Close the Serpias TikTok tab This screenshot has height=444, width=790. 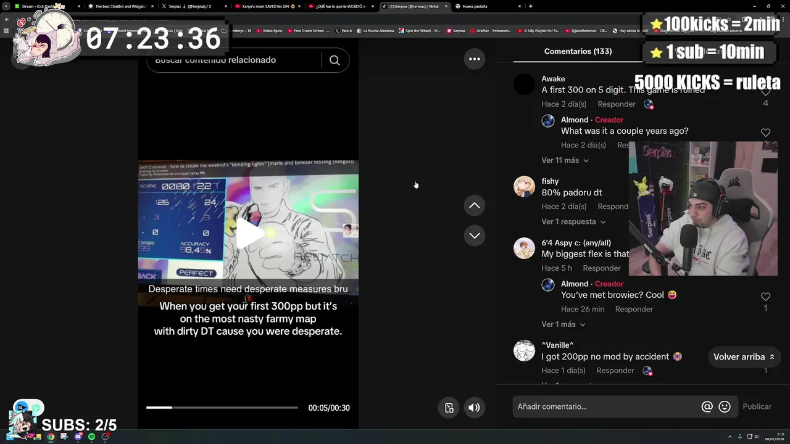[446, 6]
